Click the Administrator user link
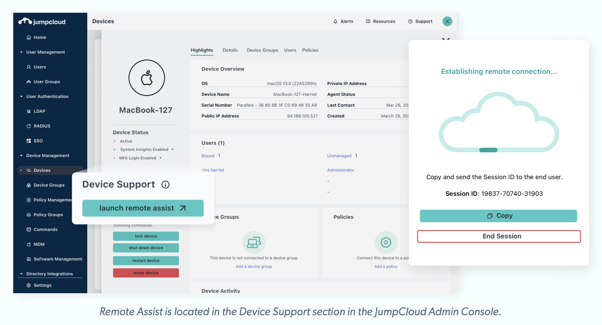Screen dimensions: 602x325 coord(341,170)
